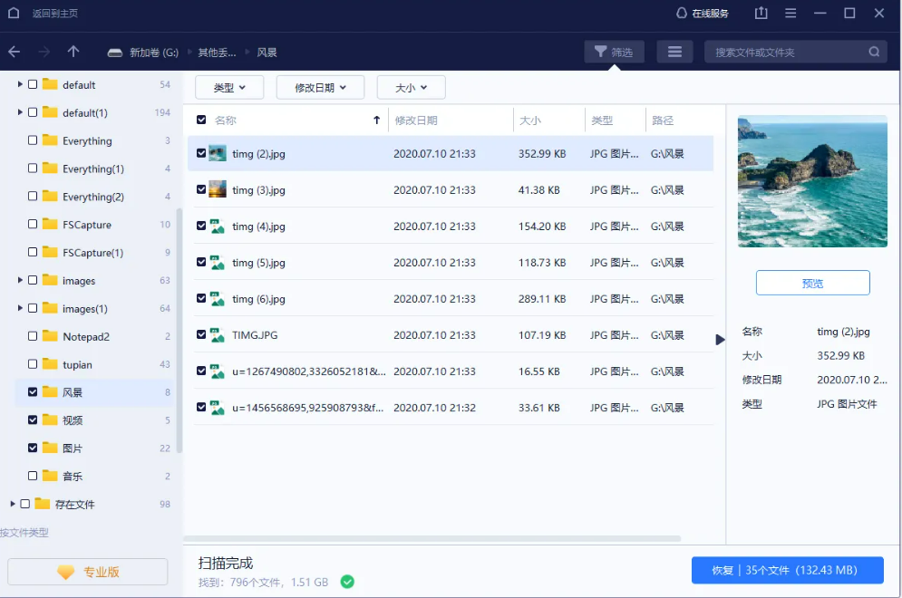This screenshot has height=598, width=902.
Task: Collapse preview pane with the triangle arrow
Action: click(720, 339)
